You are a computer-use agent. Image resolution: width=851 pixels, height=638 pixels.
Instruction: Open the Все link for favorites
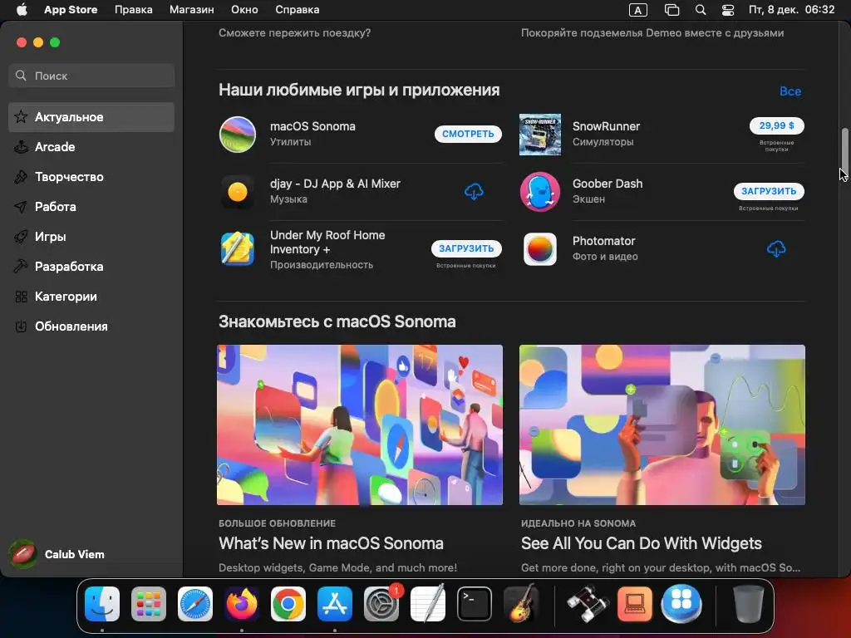tap(790, 91)
